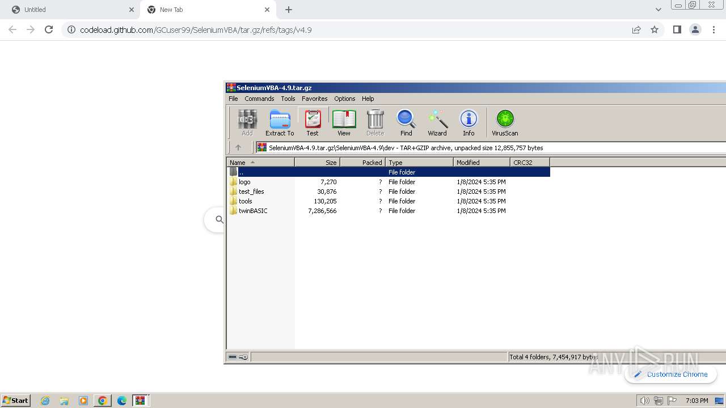Open the Chrome profile avatar icon
The width and height of the screenshot is (726, 408).
point(695,29)
